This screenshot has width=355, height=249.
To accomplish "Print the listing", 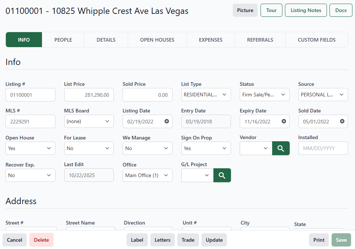I will coord(319,240).
